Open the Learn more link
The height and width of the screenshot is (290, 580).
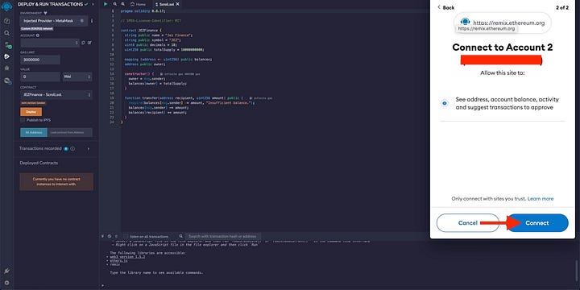click(x=541, y=199)
